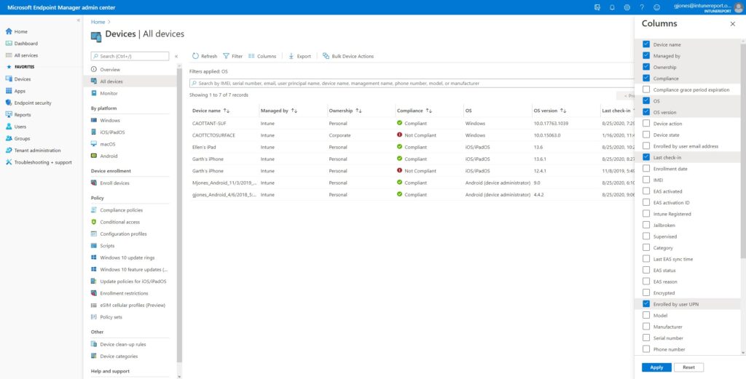Click the help question mark icon
746x379 pixels.
(x=642, y=7)
